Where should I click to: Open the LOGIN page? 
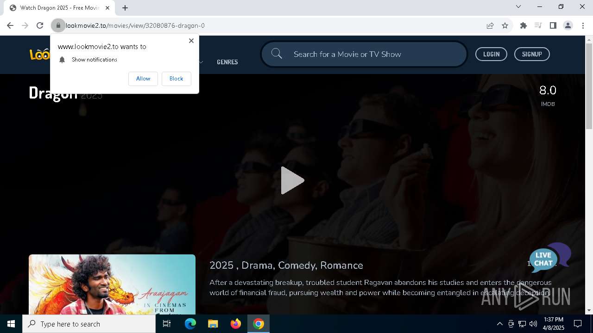pyautogui.click(x=491, y=54)
